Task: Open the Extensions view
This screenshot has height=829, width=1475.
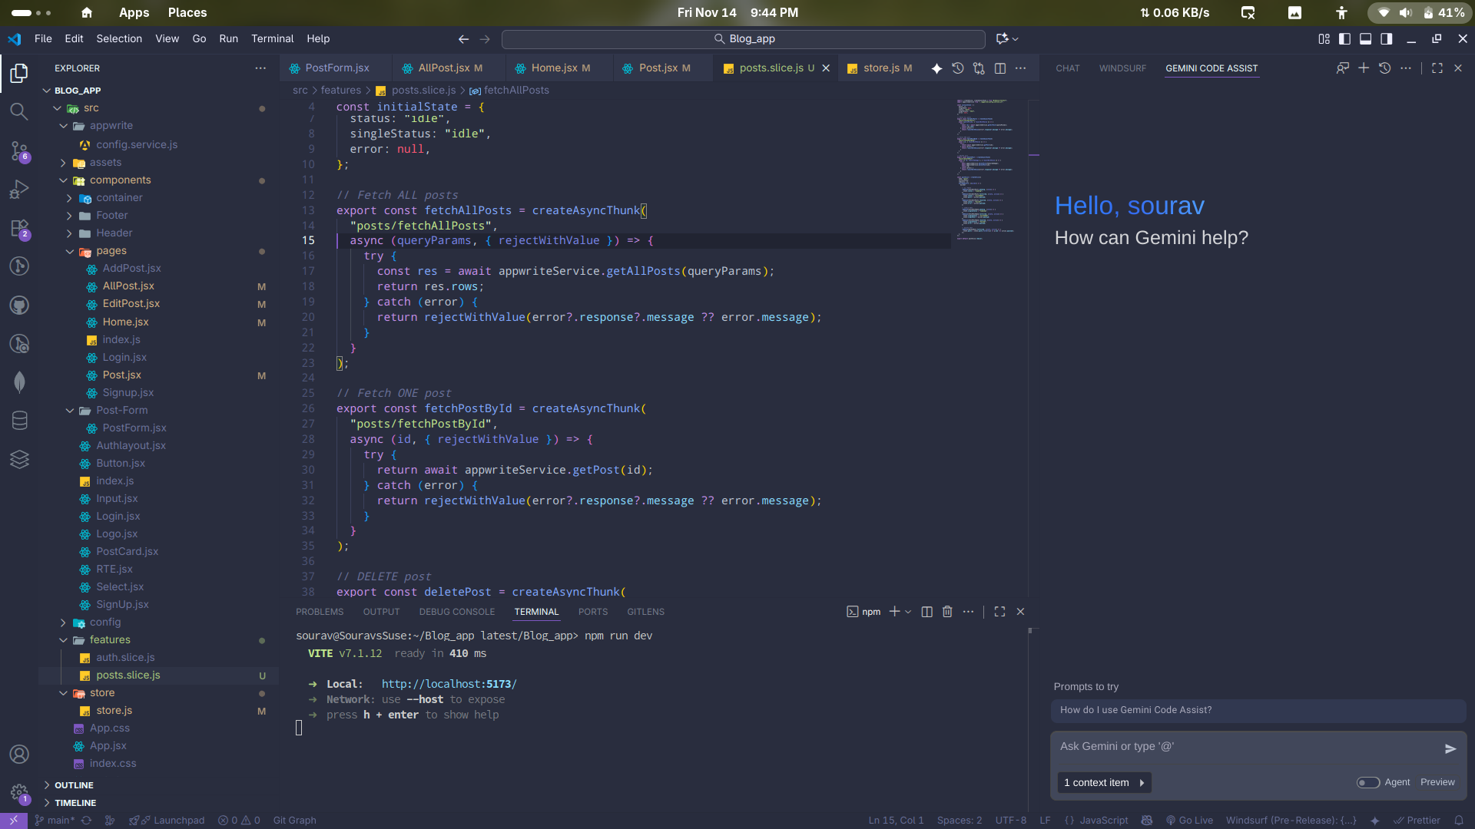Action: pyautogui.click(x=19, y=229)
